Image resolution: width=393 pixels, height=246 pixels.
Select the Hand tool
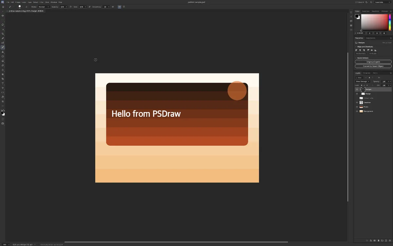3,97
